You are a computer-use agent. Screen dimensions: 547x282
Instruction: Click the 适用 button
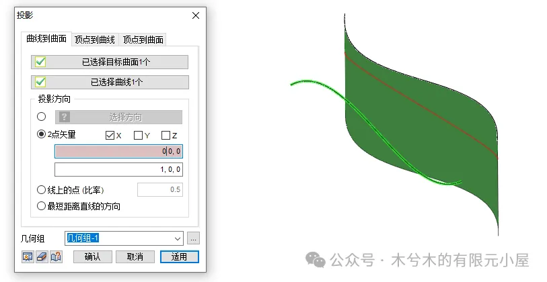[x=180, y=257]
